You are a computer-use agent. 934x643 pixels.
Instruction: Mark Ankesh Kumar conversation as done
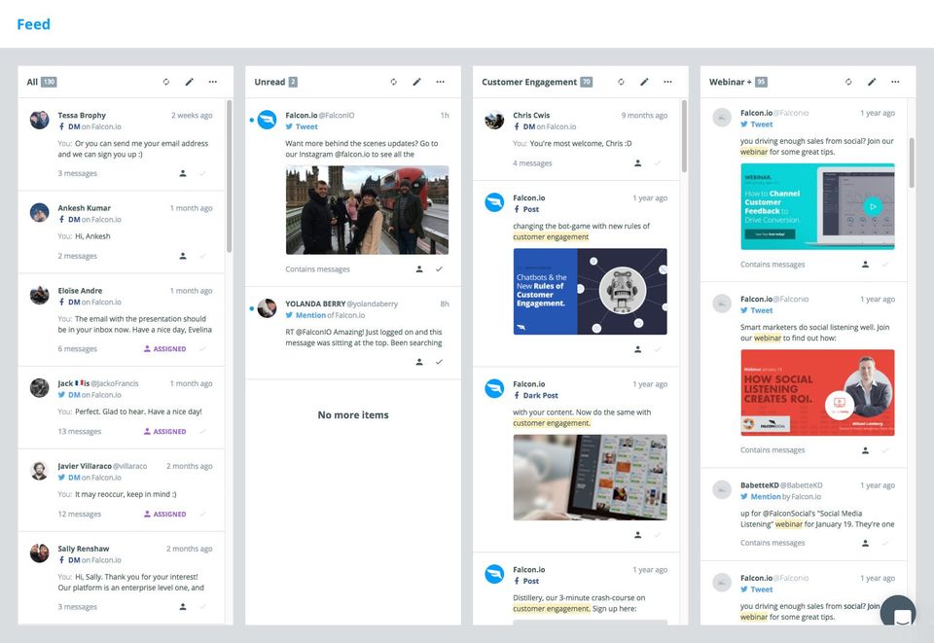coord(202,256)
